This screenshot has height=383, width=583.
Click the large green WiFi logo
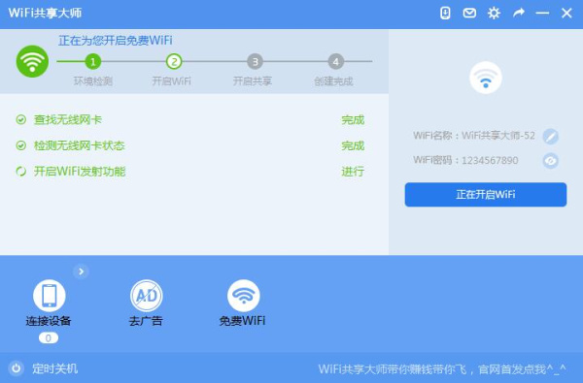(32, 61)
